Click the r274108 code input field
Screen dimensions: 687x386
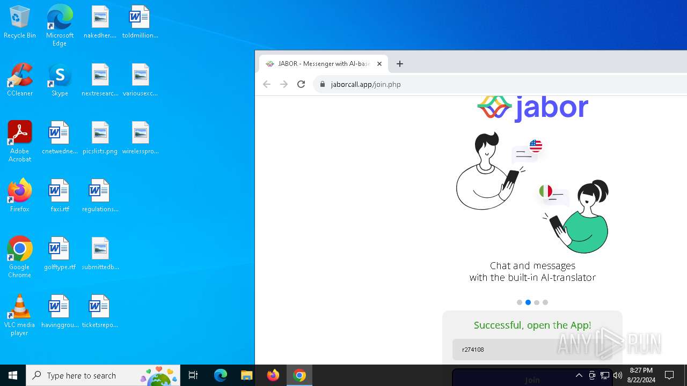(x=532, y=350)
